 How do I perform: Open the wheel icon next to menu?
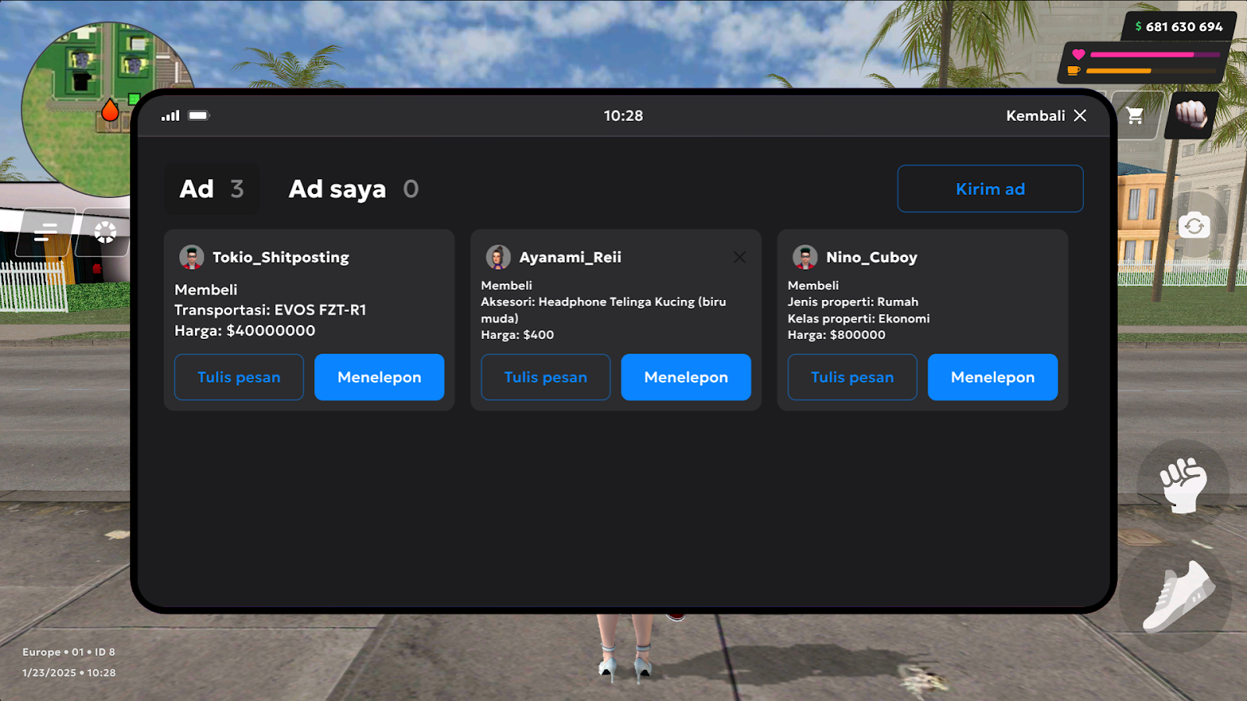coord(104,232)
